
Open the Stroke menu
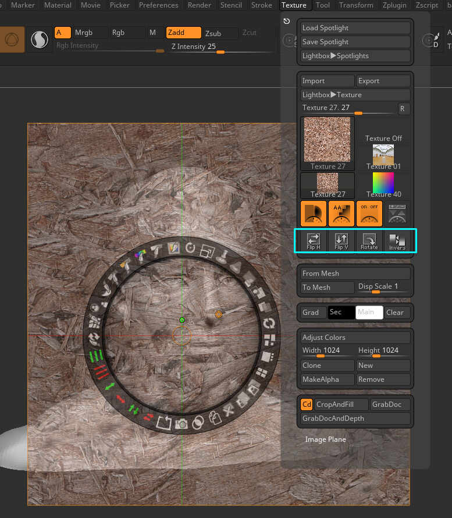point(261,5)
